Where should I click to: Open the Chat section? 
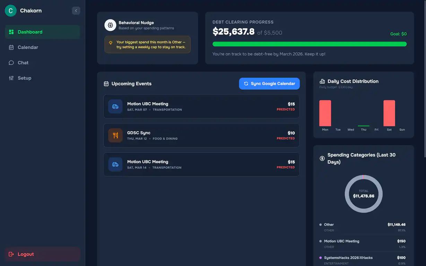click(x=23, y=63)
